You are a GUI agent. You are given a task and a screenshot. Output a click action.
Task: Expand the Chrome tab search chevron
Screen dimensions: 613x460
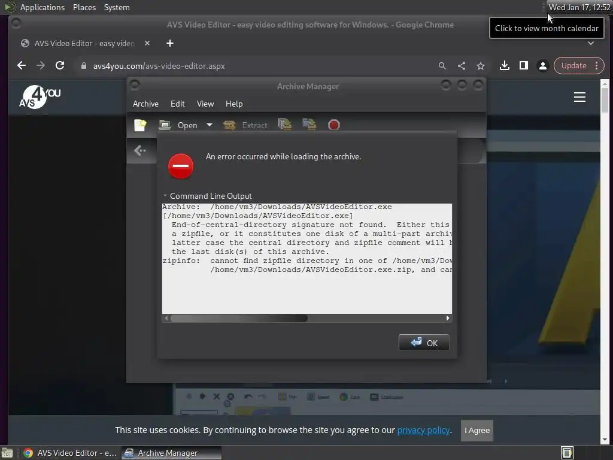coord(591,43)
